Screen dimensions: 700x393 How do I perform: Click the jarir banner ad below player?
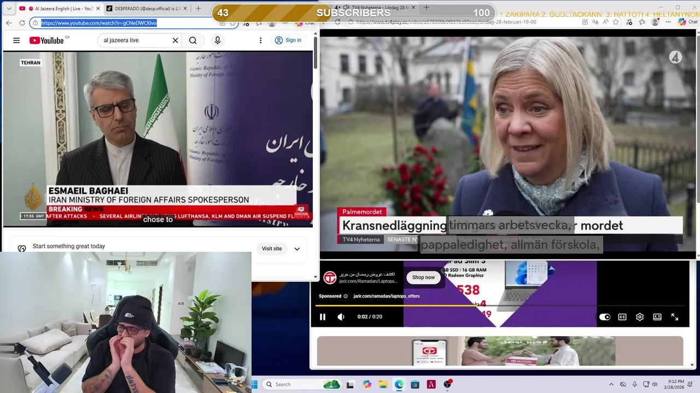[x=500, y=351]
